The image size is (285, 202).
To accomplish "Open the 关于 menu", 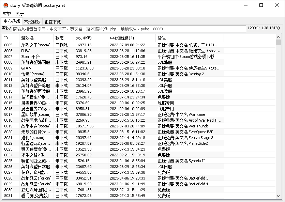I will [19, 14].
